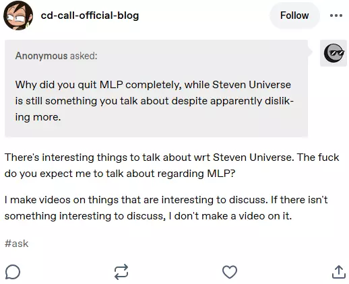Open the reply comment bubble icon
Viewport: 349px width, 284px height.
(x=13, y=272)
